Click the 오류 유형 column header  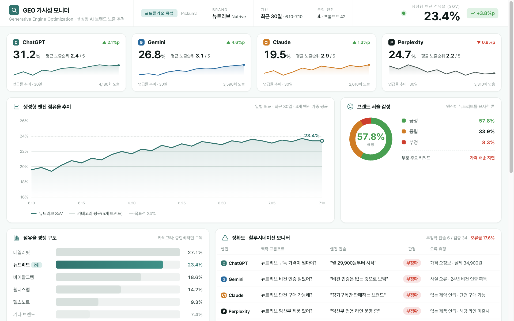[x=438, y=249]
